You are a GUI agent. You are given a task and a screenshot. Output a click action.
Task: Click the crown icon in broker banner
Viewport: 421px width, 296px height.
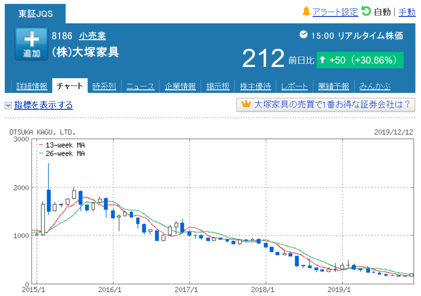click(x=246, y=104)
